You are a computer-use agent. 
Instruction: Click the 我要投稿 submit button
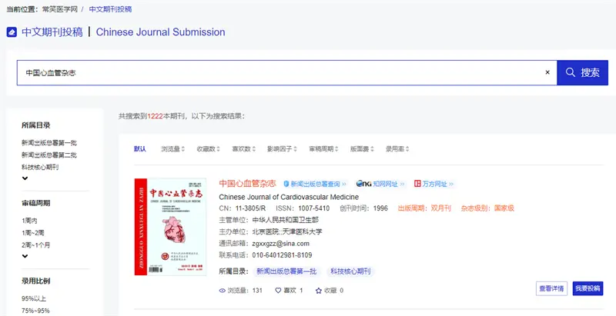coord(589,288)
